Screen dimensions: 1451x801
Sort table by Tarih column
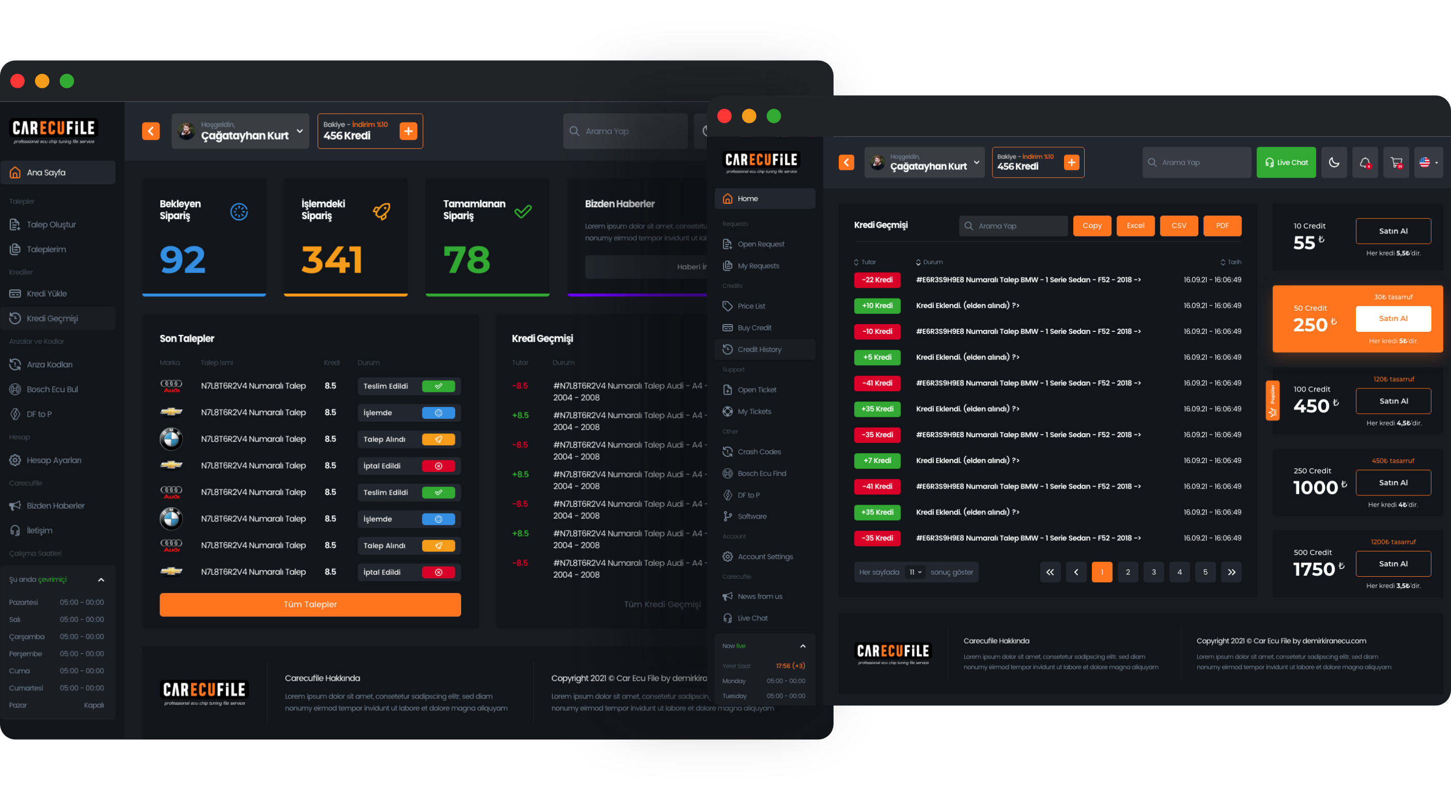click(1231, 262)
